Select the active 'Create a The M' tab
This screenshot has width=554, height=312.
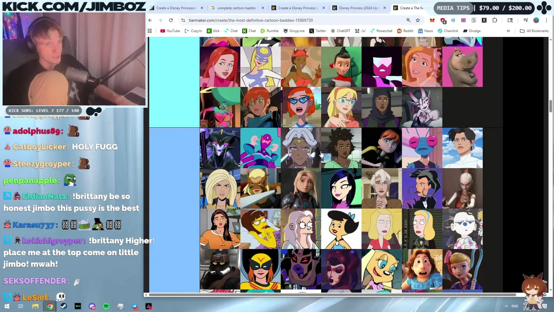(x=410, y=8)
